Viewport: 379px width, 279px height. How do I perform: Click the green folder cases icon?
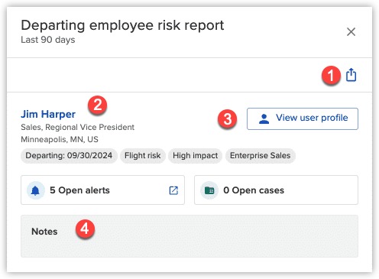click(209, 190)
